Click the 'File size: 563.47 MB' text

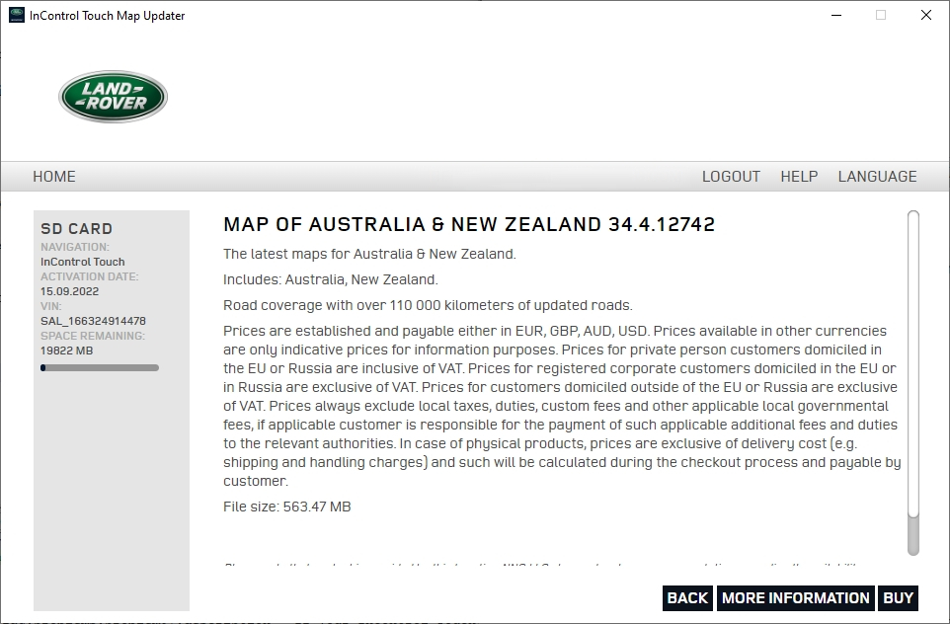[x=287, y=507]
